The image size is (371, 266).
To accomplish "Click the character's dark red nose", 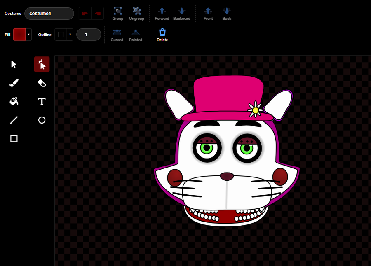I will click(x=227, y=176).
